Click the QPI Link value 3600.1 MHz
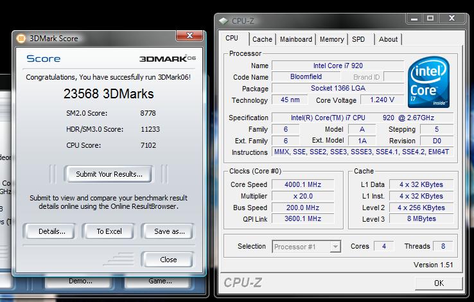Screen dimensions: 474x302 pos(303,218)
